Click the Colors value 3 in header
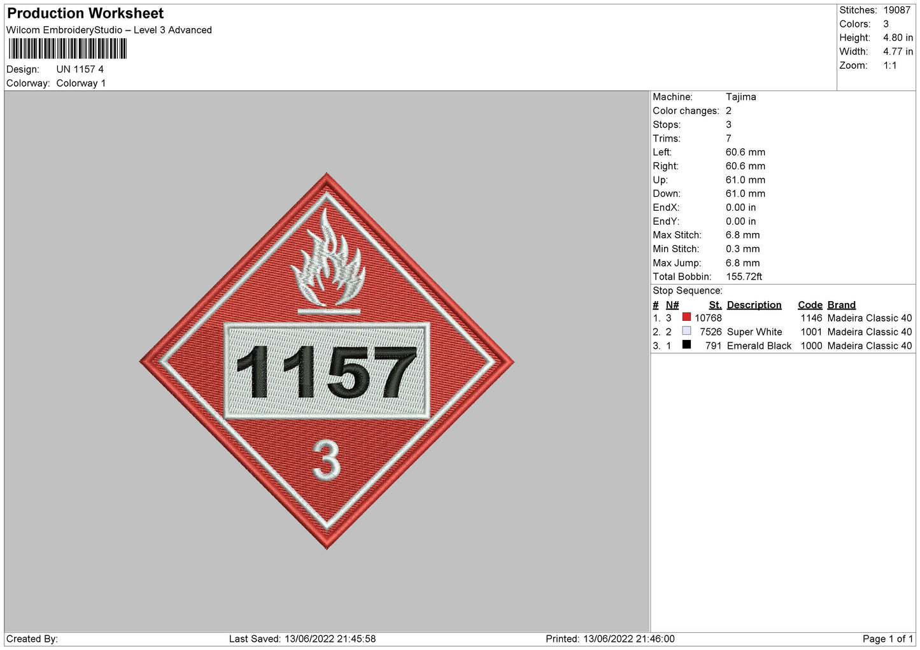The width and height of the screenshot is (920, 650). pyautogui.click(x=886, y=24)
